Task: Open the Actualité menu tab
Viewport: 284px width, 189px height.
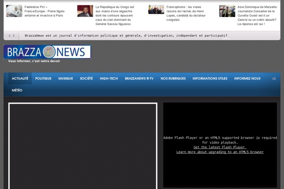Action: (20, 78)
